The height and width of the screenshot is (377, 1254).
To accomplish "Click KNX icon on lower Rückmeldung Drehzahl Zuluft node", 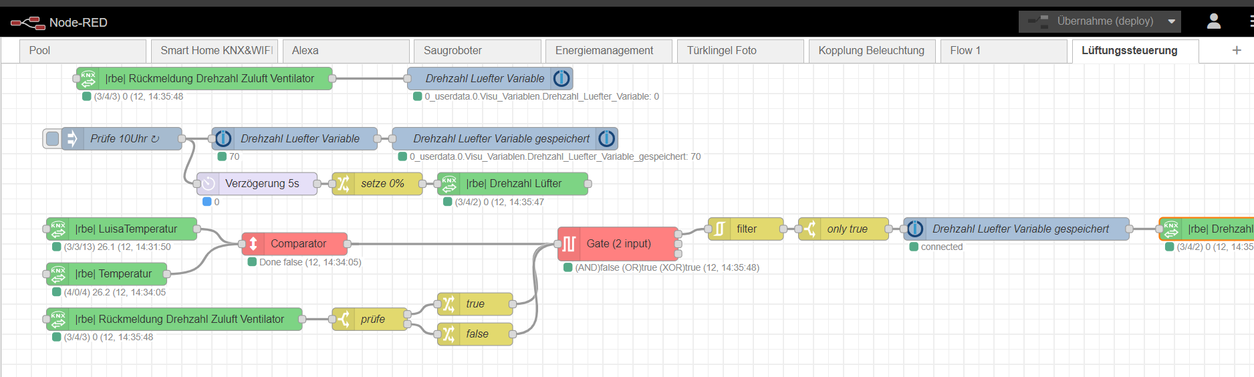I will pos(58,319).
